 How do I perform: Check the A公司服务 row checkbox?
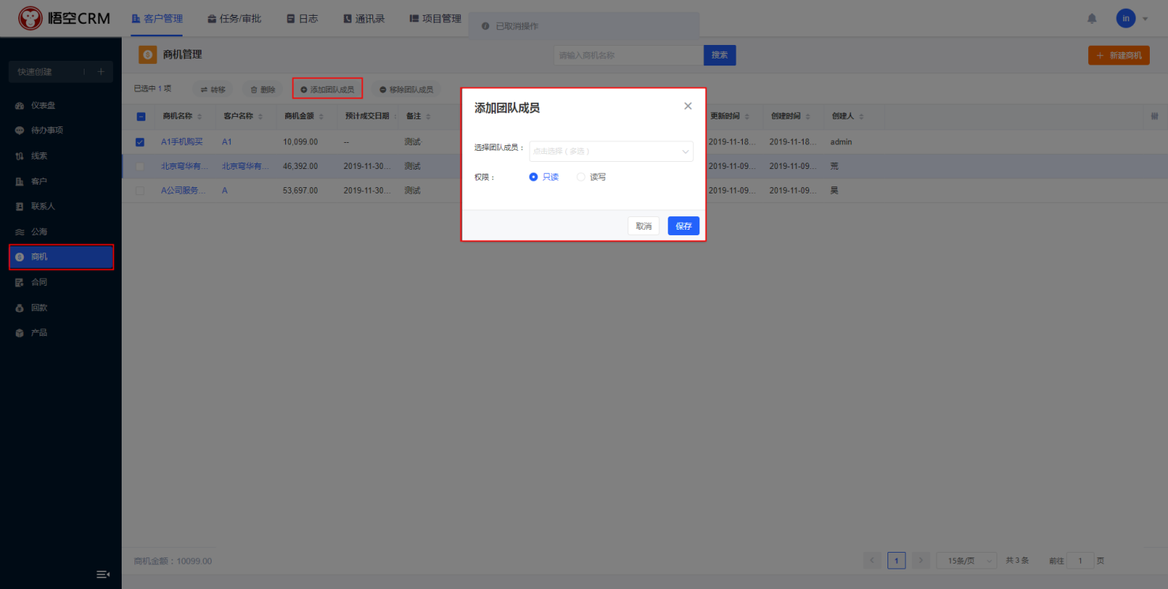140,191
